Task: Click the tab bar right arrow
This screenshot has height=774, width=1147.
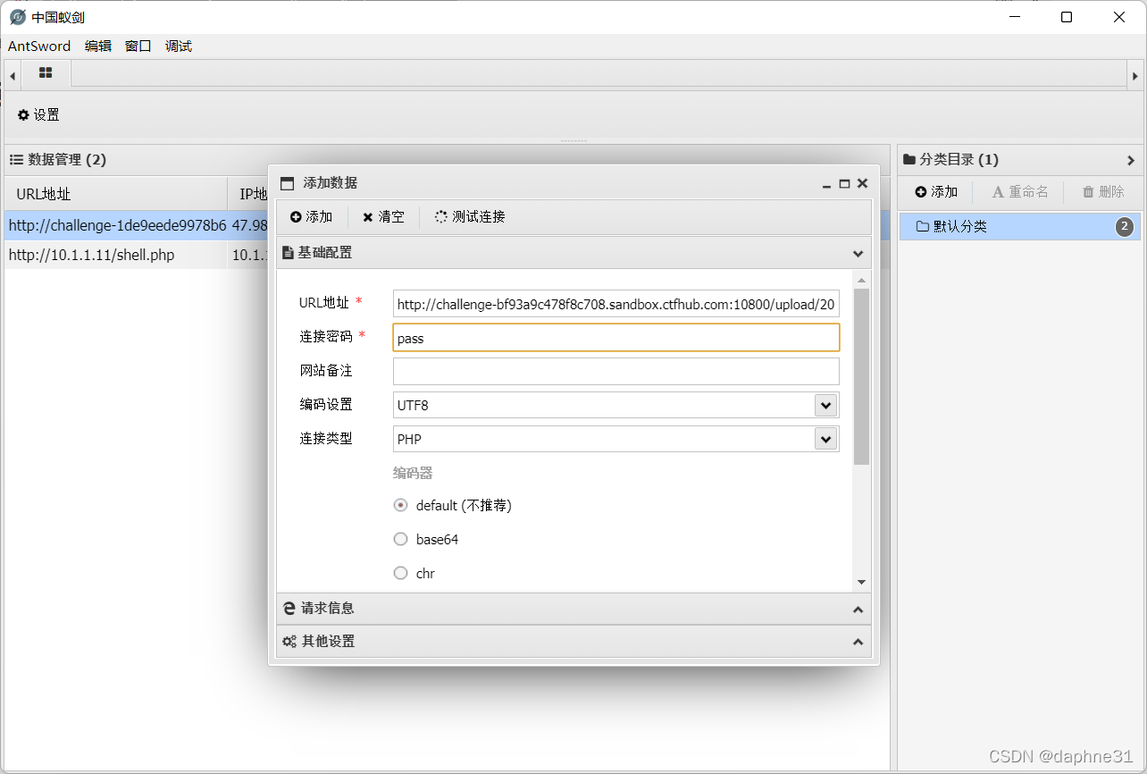Action: pos(1135,77)
